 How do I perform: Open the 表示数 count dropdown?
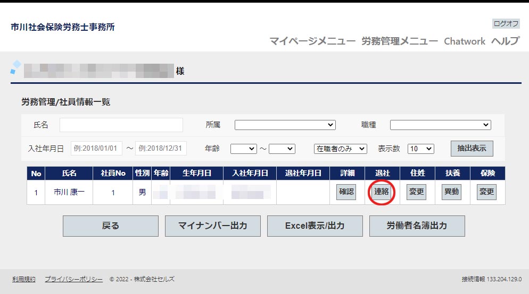(x=421, y=149)
